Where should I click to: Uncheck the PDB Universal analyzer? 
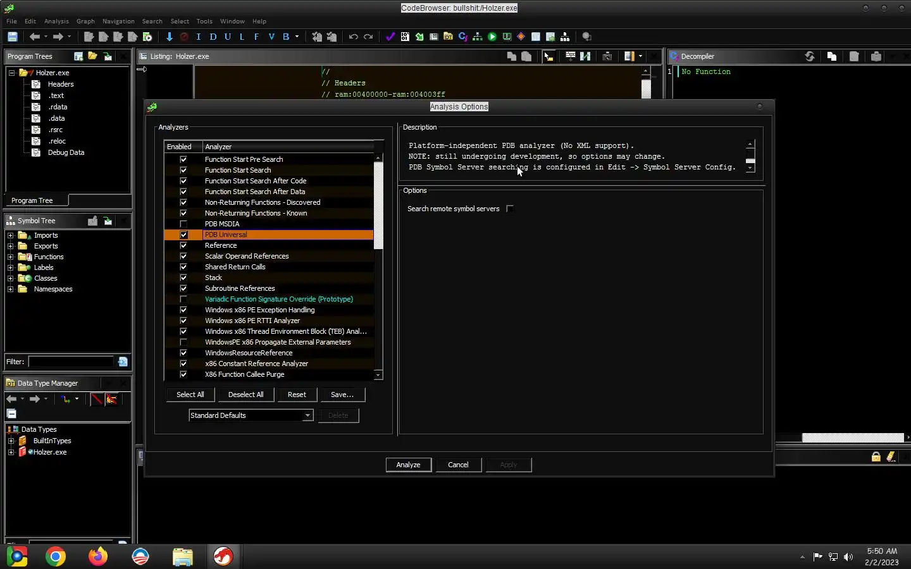(x=183, y=235)
